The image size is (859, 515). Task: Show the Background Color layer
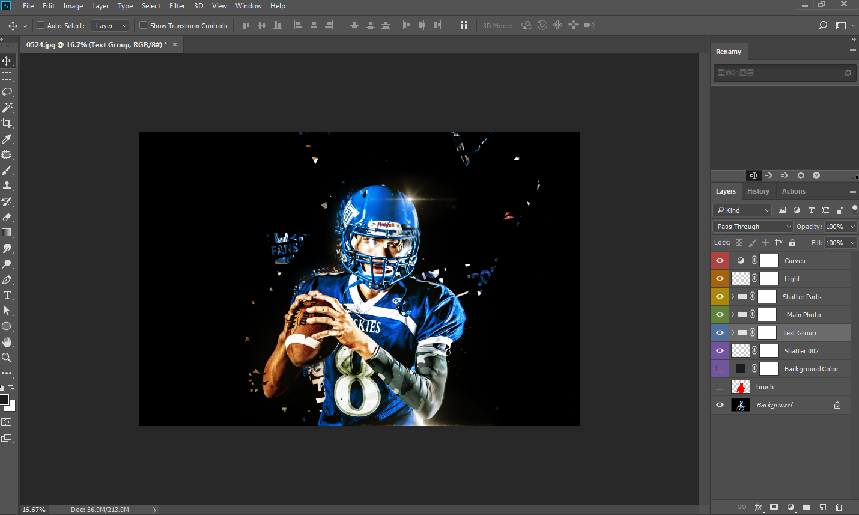pyautogui.click(x=720, y=369)
